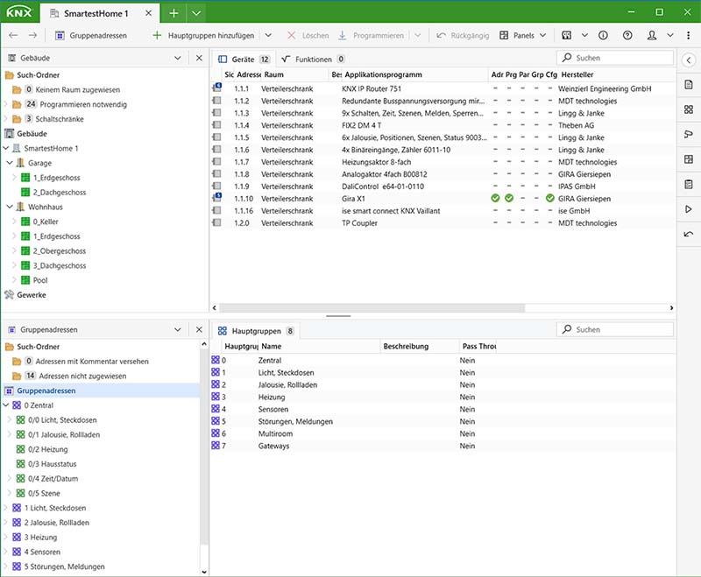Select the 0/3 Hausstatus group
701x577 pixels.
coord(53,463)
